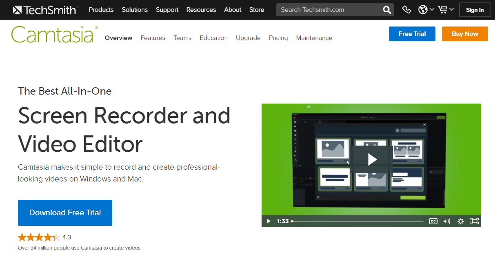Open the Products menu
Image resolution: width=495 pixels, height=261 pixels.
click(101, 10)
